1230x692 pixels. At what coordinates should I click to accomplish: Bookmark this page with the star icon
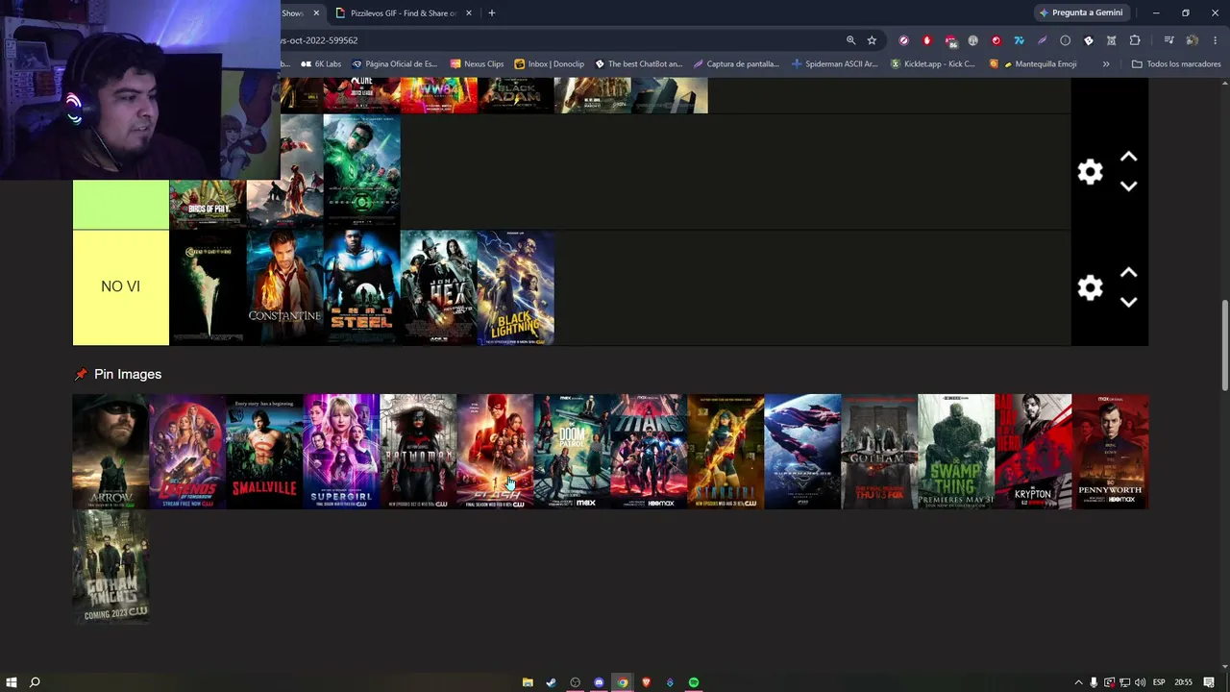[872, 40]
